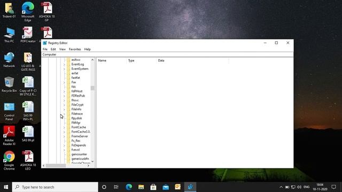
Task: Click the tree pane horizontal scroll-right arrow
Action: (88, 166)
